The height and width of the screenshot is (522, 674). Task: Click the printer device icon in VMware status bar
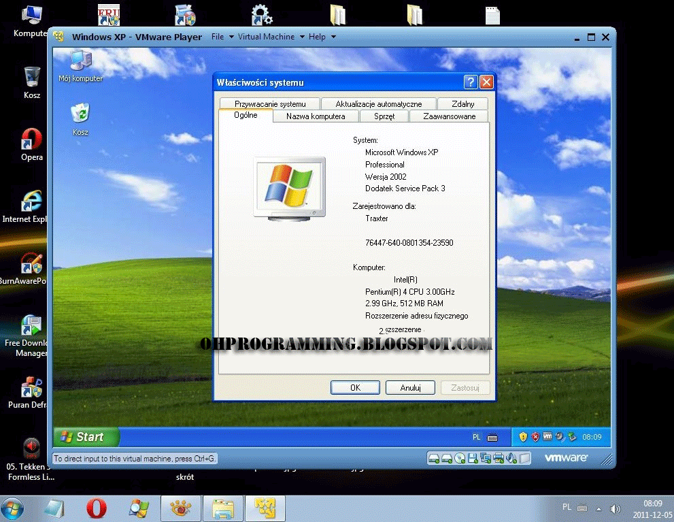[499, 458]
